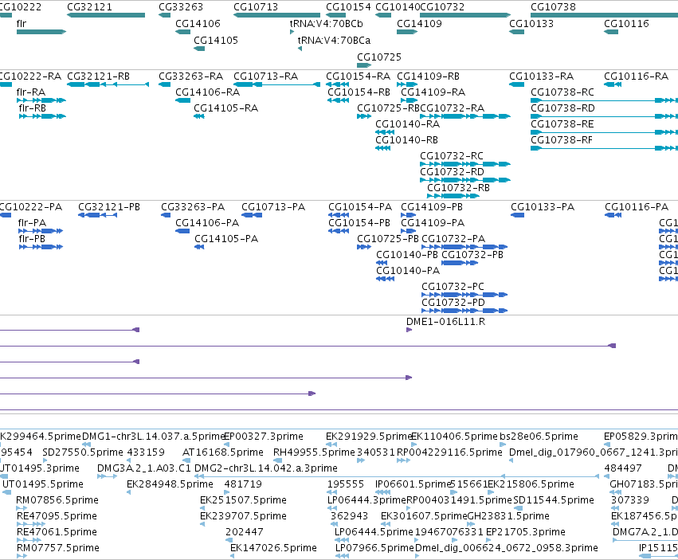Select the CG10154 gene label

point(348,7)
